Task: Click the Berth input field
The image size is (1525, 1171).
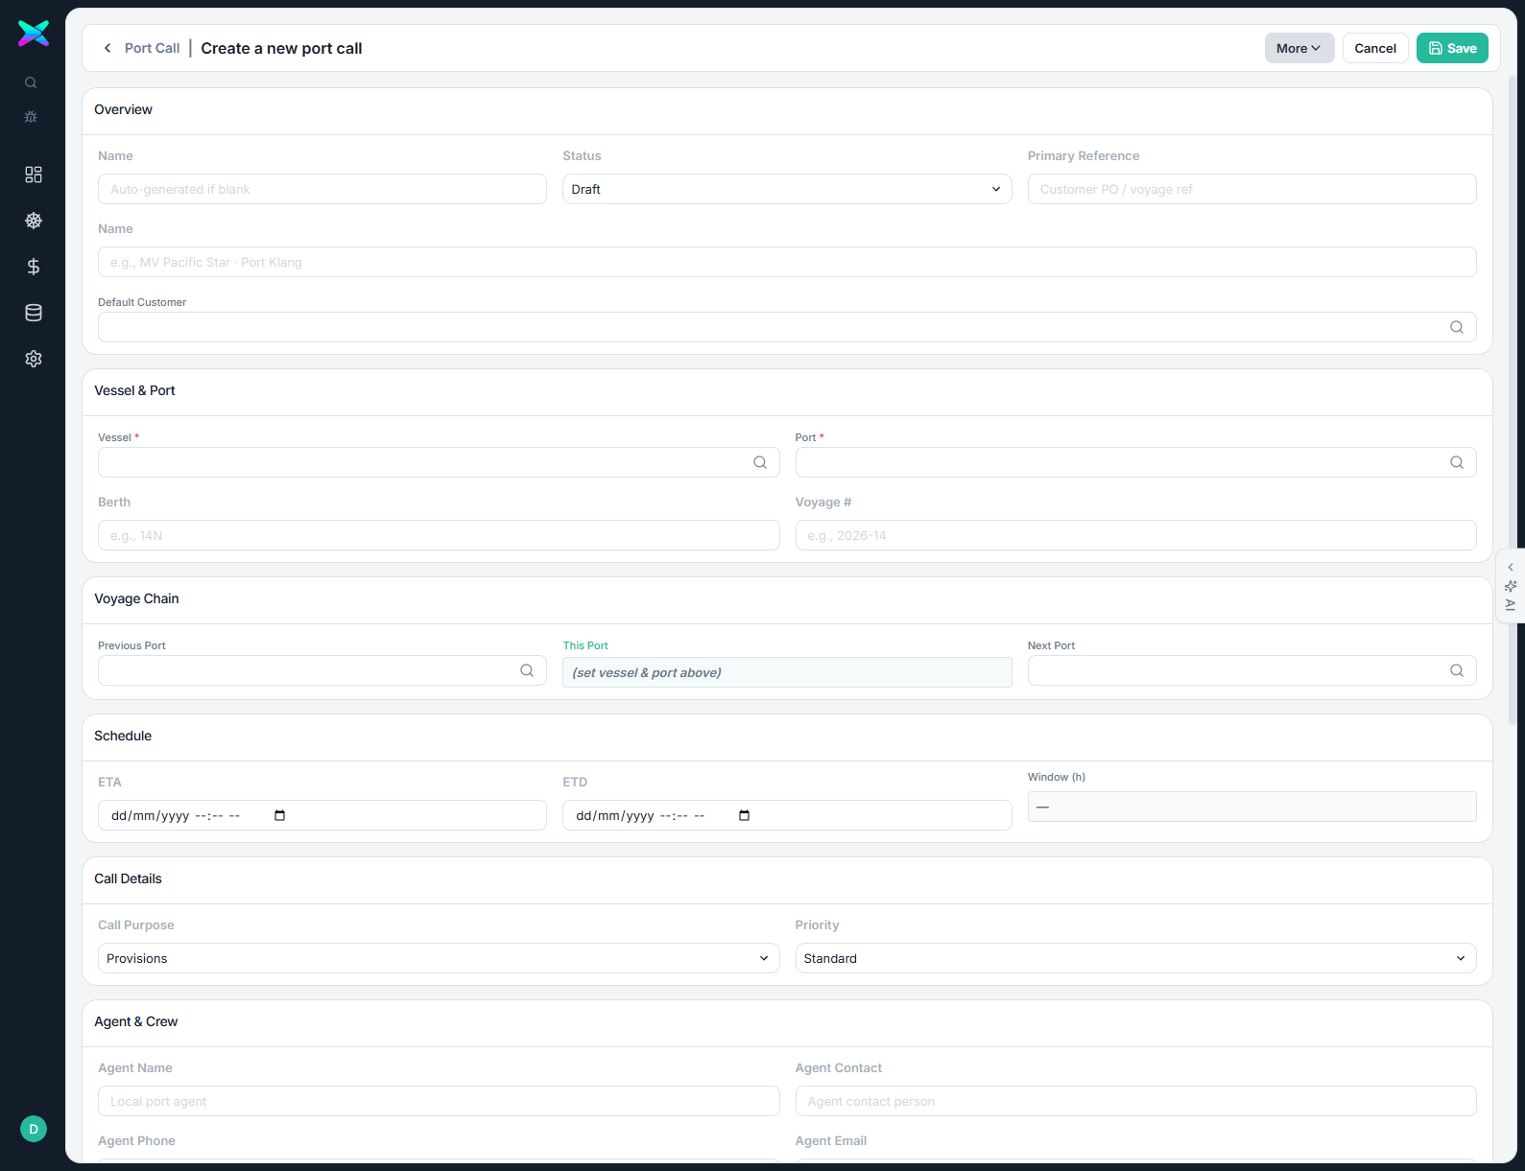Action: coord(439,535)
